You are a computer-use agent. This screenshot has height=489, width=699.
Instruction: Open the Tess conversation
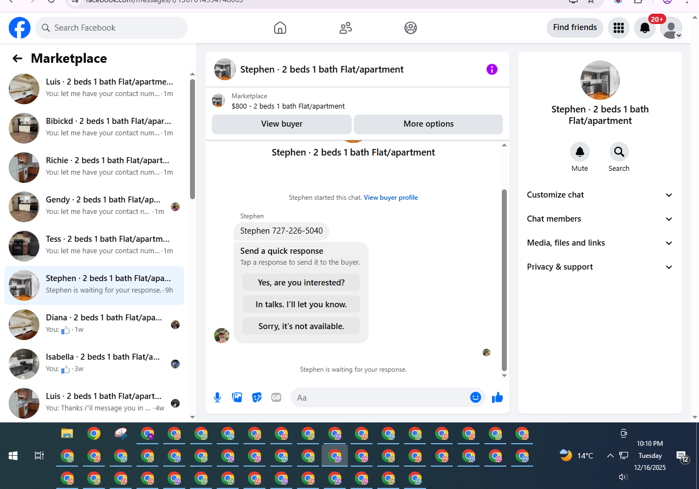94,246
